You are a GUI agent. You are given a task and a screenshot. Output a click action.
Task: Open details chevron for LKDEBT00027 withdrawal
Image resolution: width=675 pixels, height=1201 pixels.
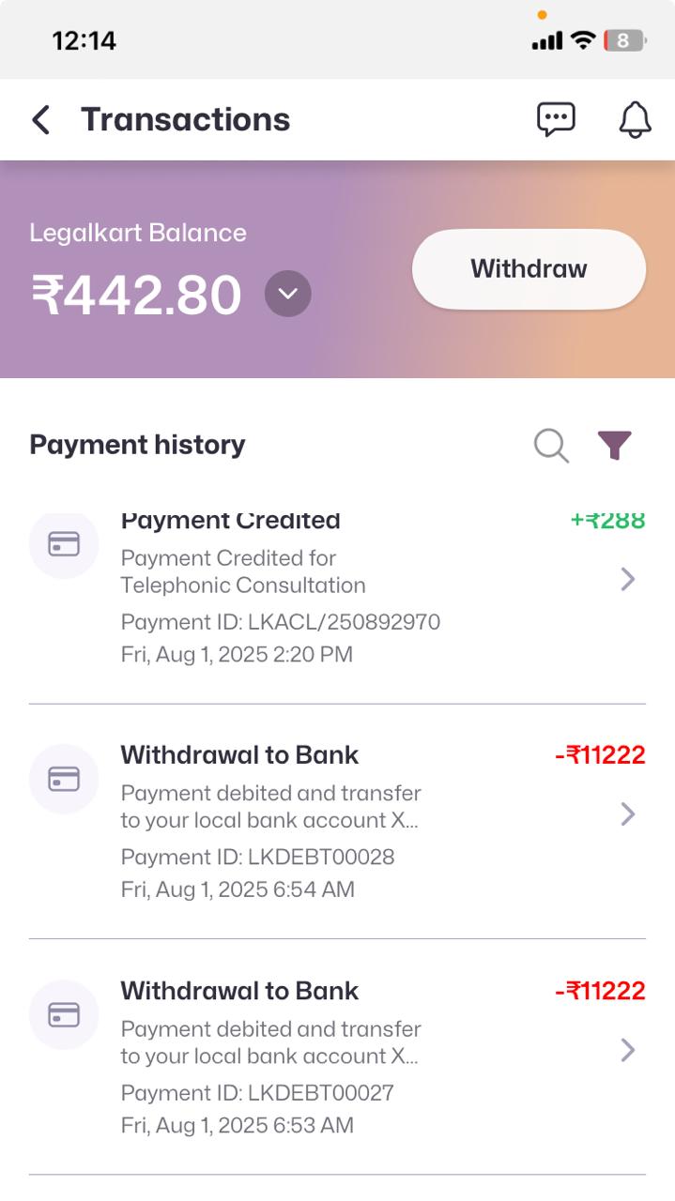tap(628, 1050)
